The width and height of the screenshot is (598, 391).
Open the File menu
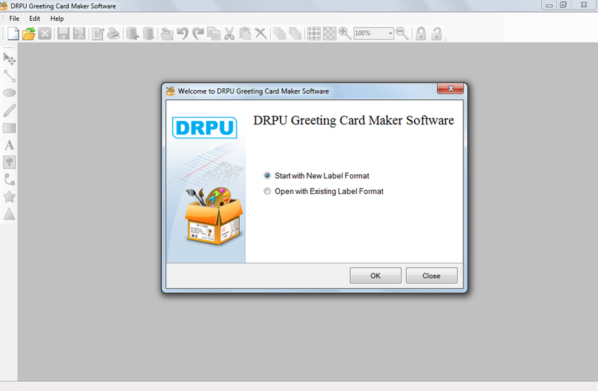(x=14, y=19)
